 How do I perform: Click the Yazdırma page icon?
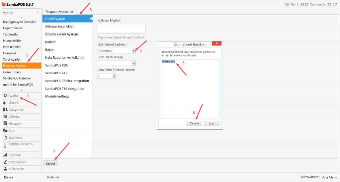click(5, 138)
